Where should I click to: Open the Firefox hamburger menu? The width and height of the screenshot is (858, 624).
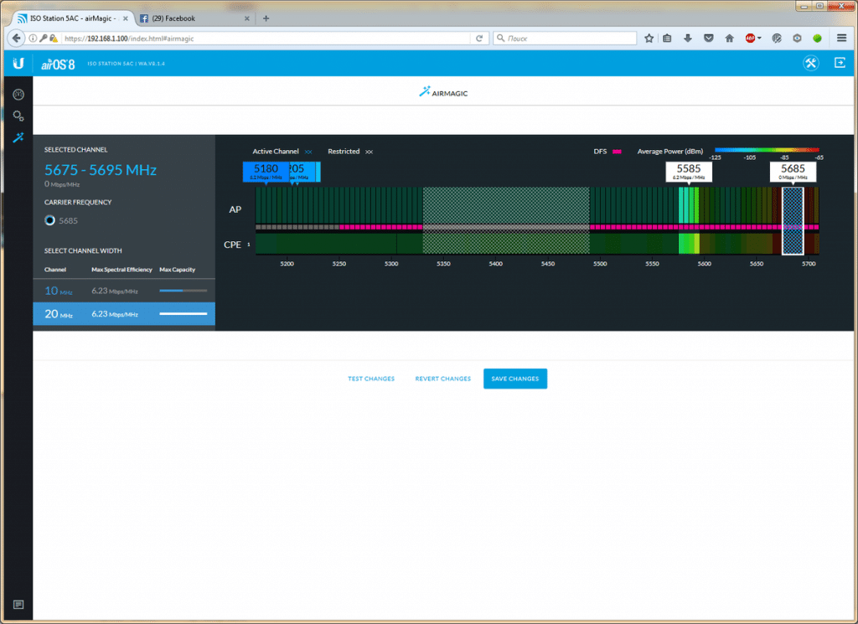tap(841, 38)
